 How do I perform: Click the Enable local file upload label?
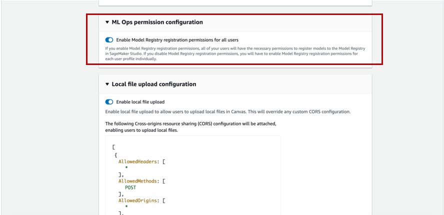[x=140, y=102]
